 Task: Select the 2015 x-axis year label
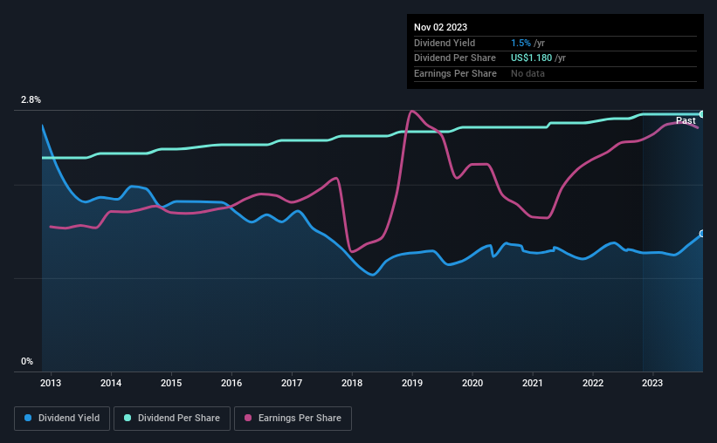[171, 383]
